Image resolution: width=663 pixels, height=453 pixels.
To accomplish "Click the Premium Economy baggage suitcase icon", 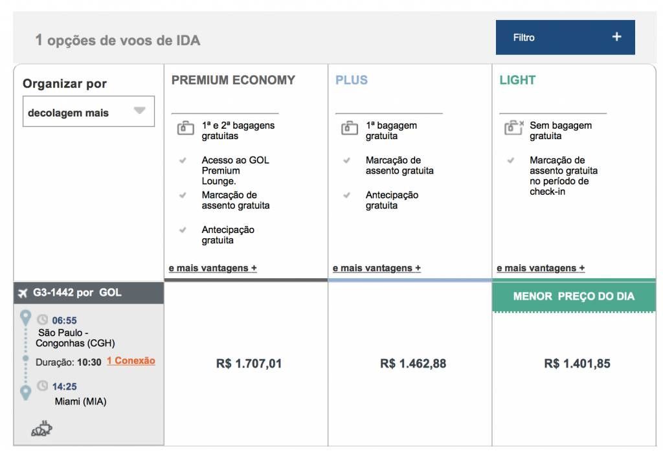I will pyautogui.click(x=185, y=128).
